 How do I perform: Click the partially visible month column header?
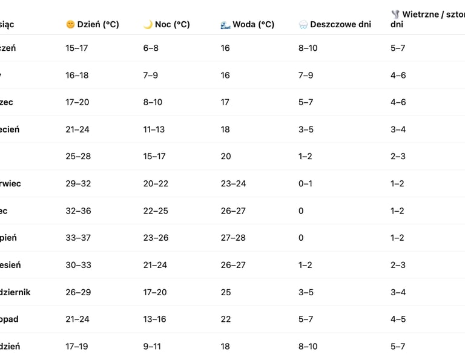[x=7, y=25]
